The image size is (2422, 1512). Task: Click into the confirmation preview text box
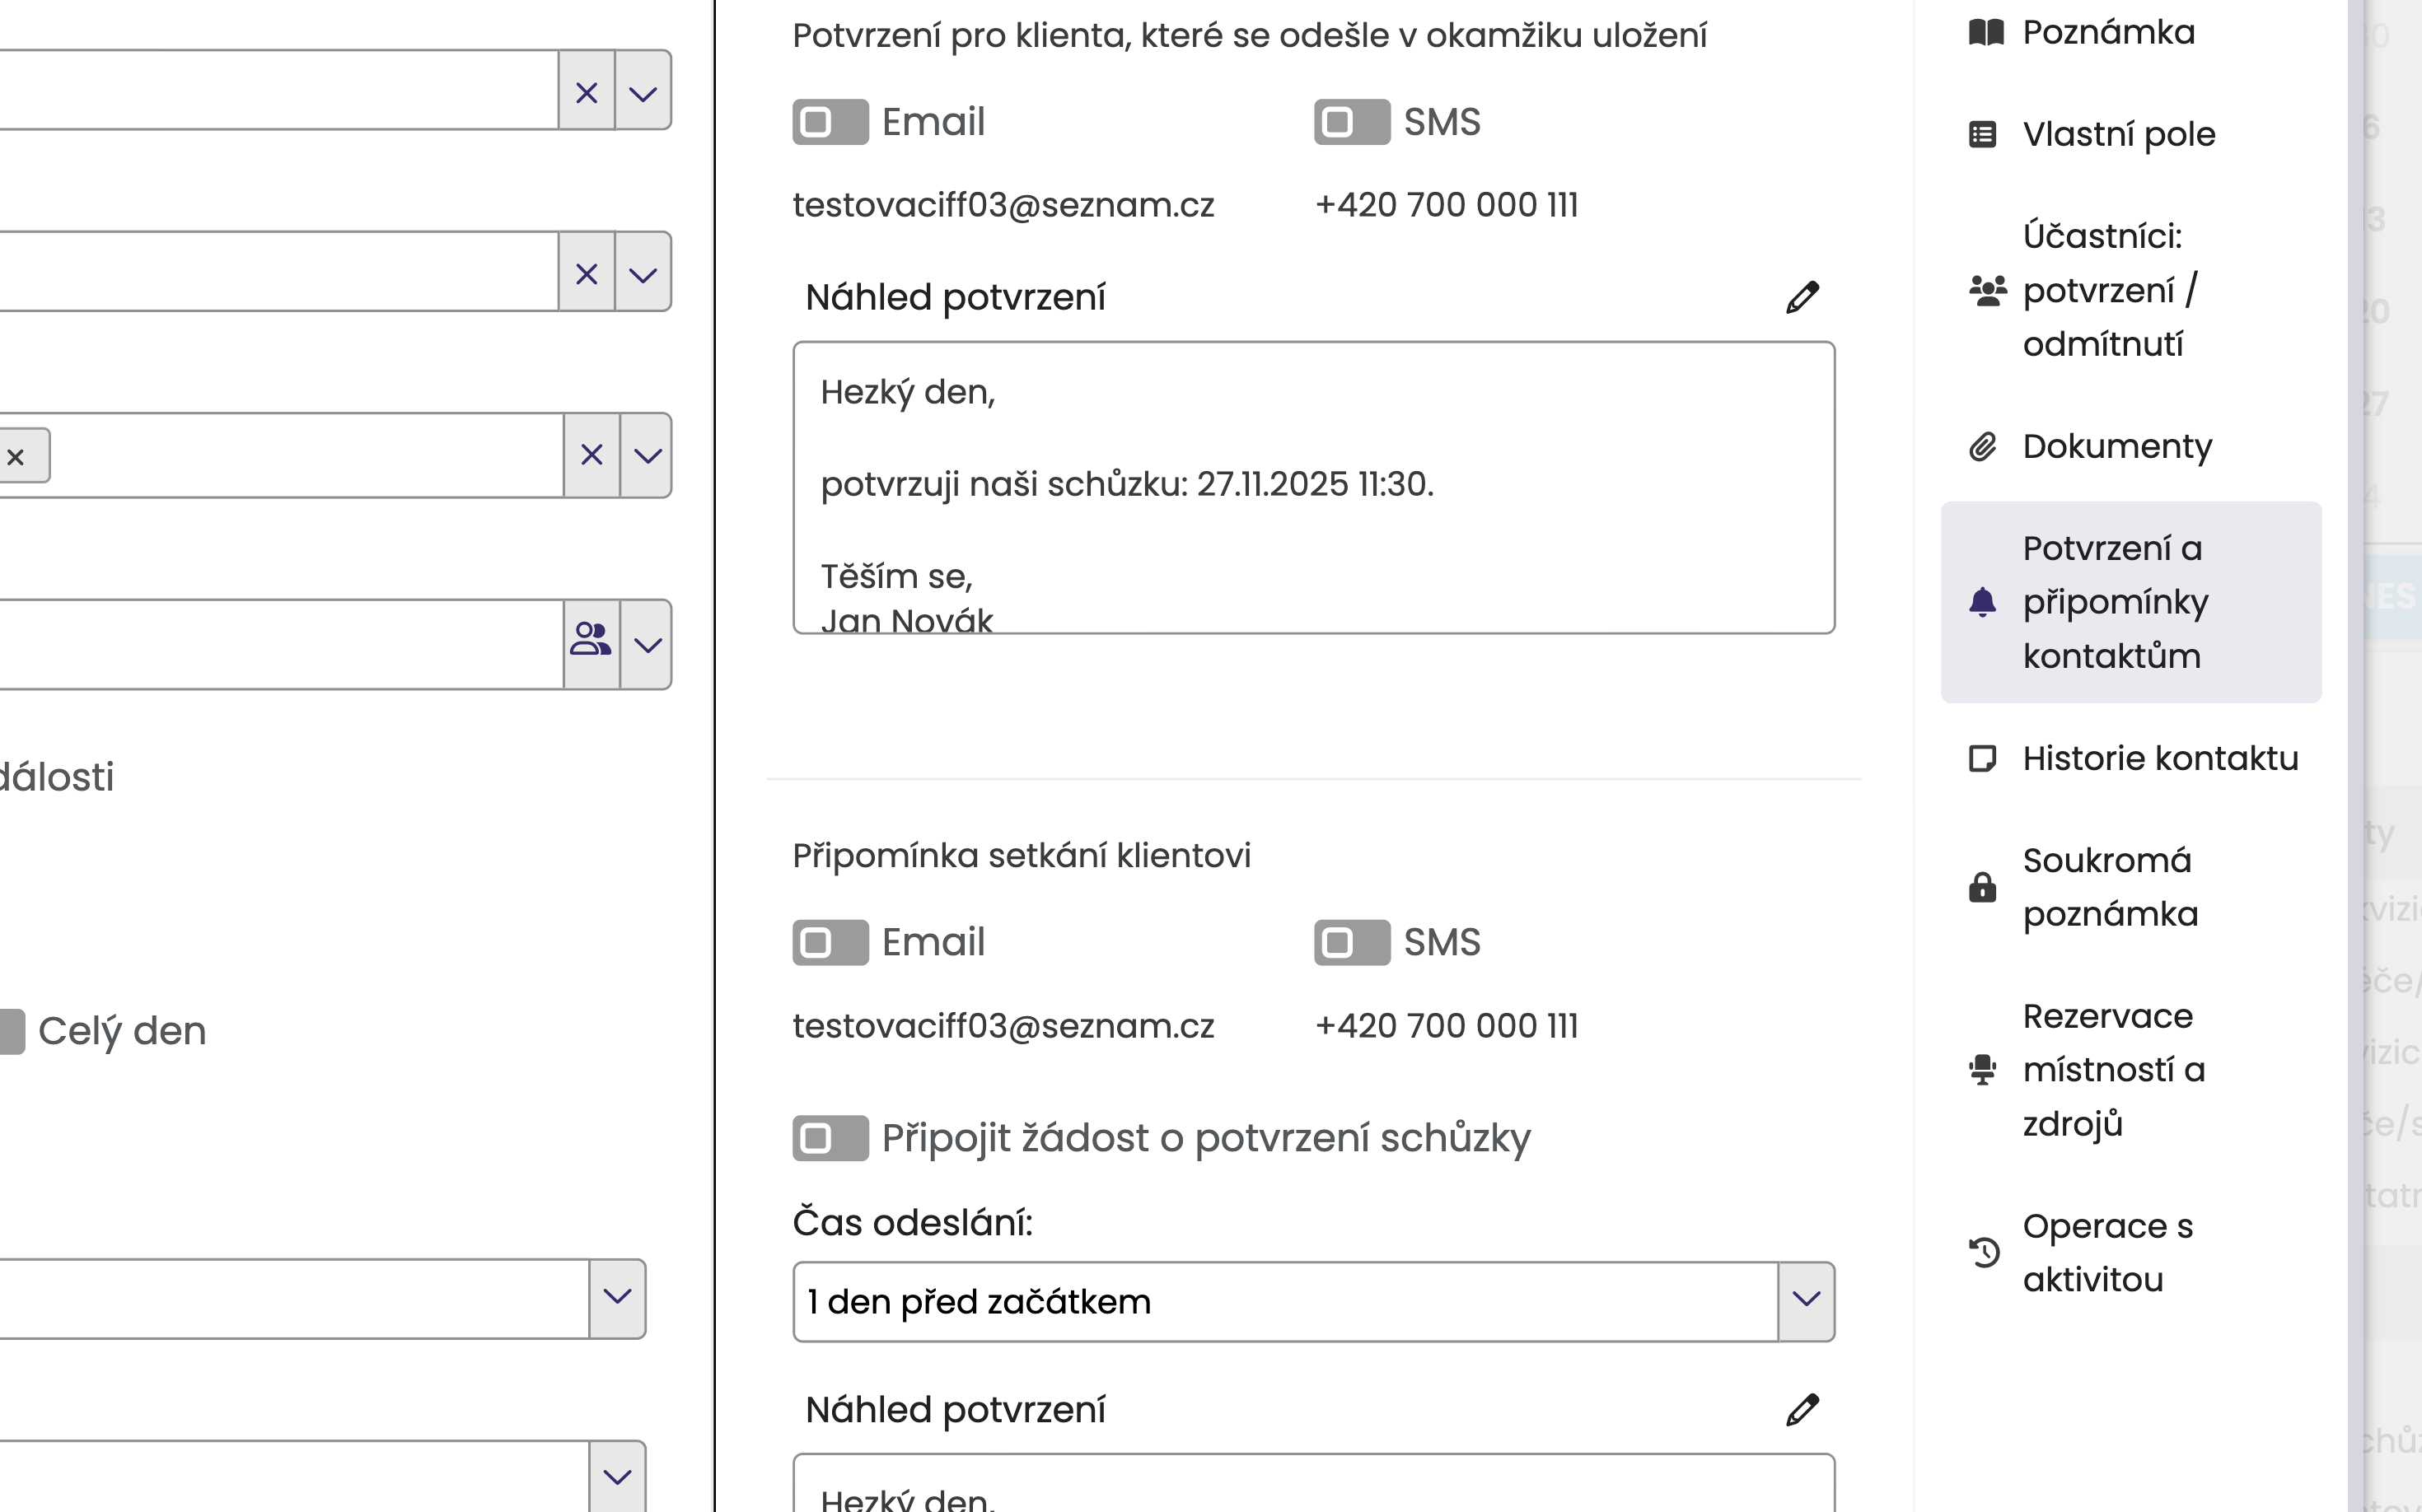point(1312,487)
